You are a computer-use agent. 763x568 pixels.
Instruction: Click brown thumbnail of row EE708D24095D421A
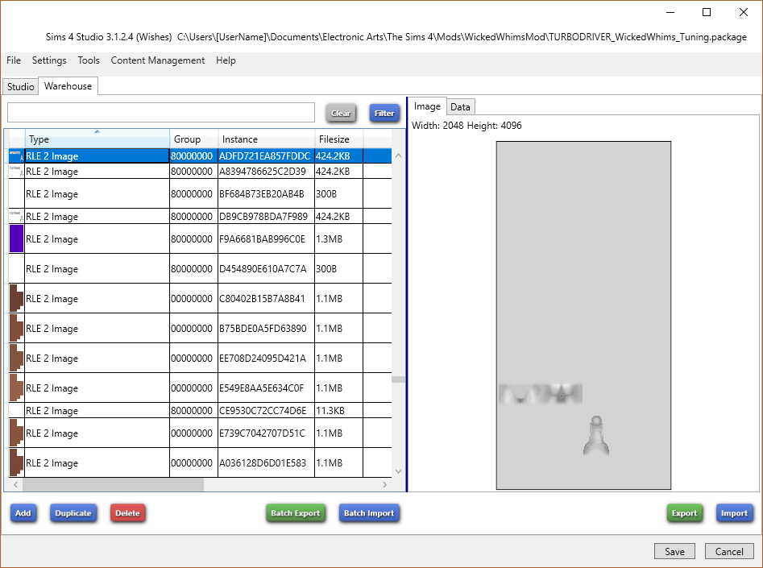17,359
